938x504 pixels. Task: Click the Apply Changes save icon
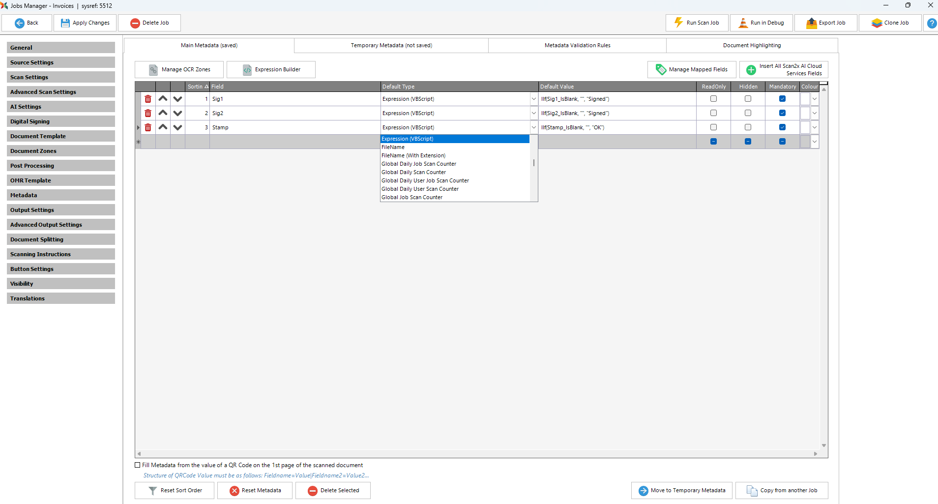pyautogui.click(x=65, y=23)
